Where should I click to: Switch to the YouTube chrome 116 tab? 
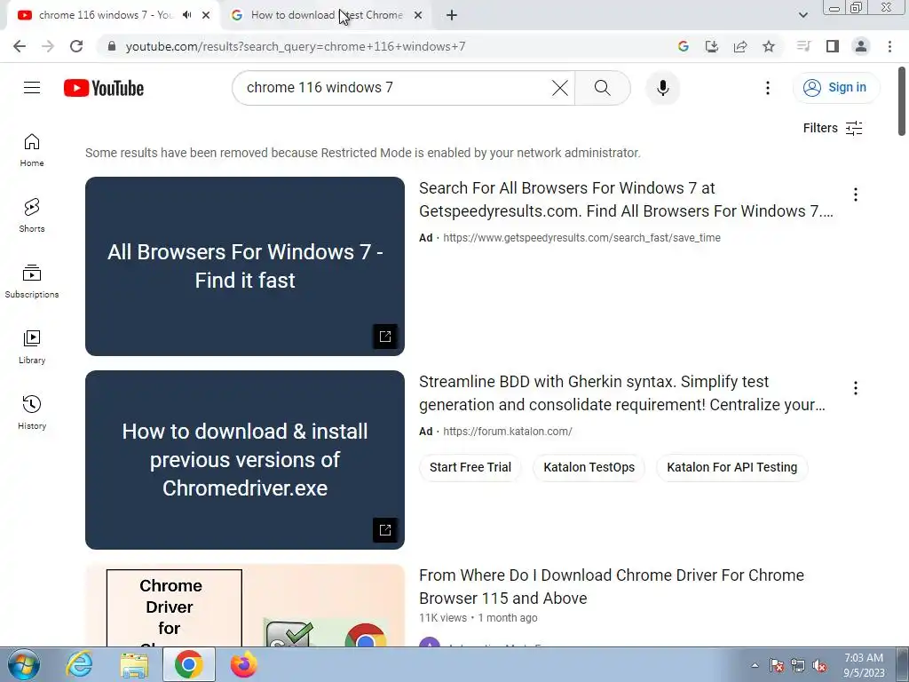tap(107, 15)
